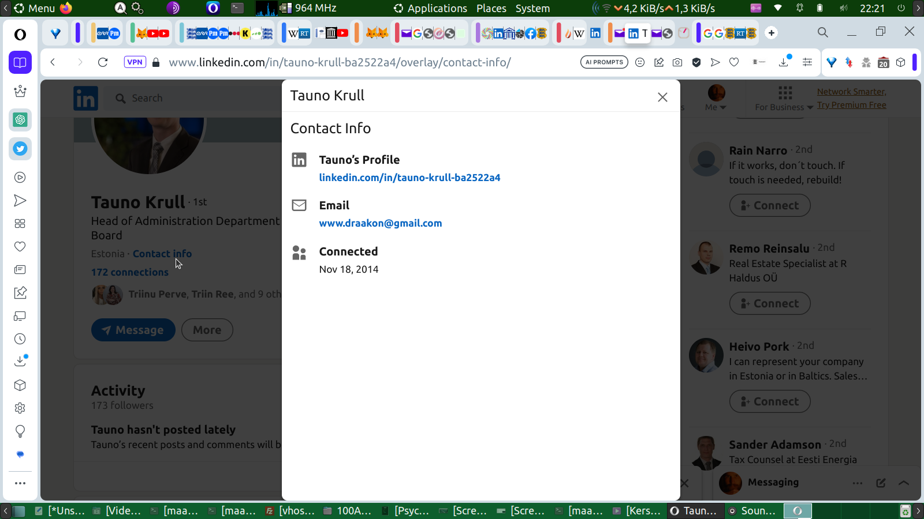The height and width of the screenshot is (519, 924).
Task: Click the www.draakon@gmail.com email link
Action: coord(381,223)
